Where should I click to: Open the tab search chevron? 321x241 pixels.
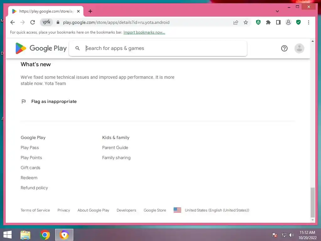pyautogui.click(x=277, y=11)
